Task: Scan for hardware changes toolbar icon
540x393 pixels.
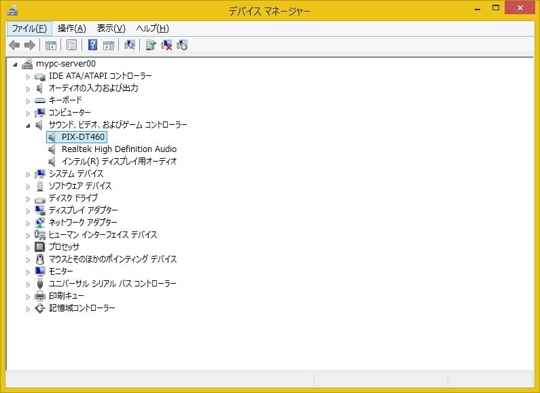Action: pyautogui.click(x=130, y=45)
